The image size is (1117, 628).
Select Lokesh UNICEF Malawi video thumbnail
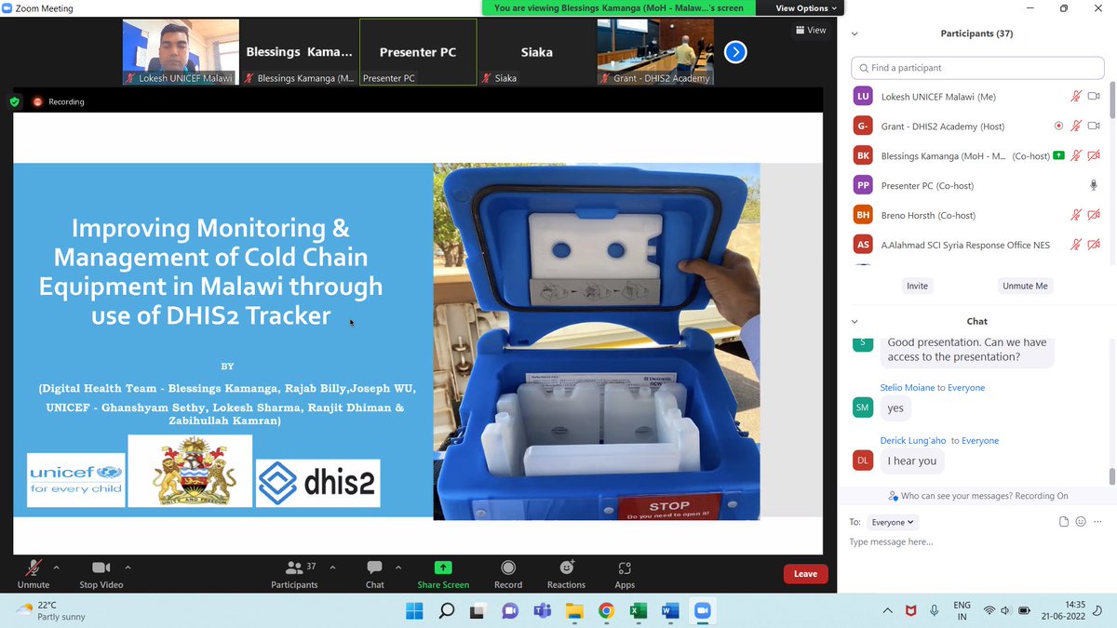click(182, 52)
